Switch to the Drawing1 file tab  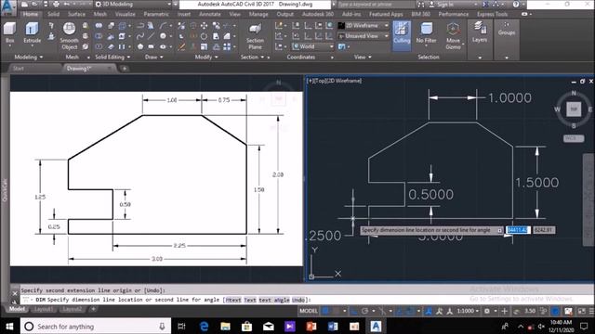[78, 68]
